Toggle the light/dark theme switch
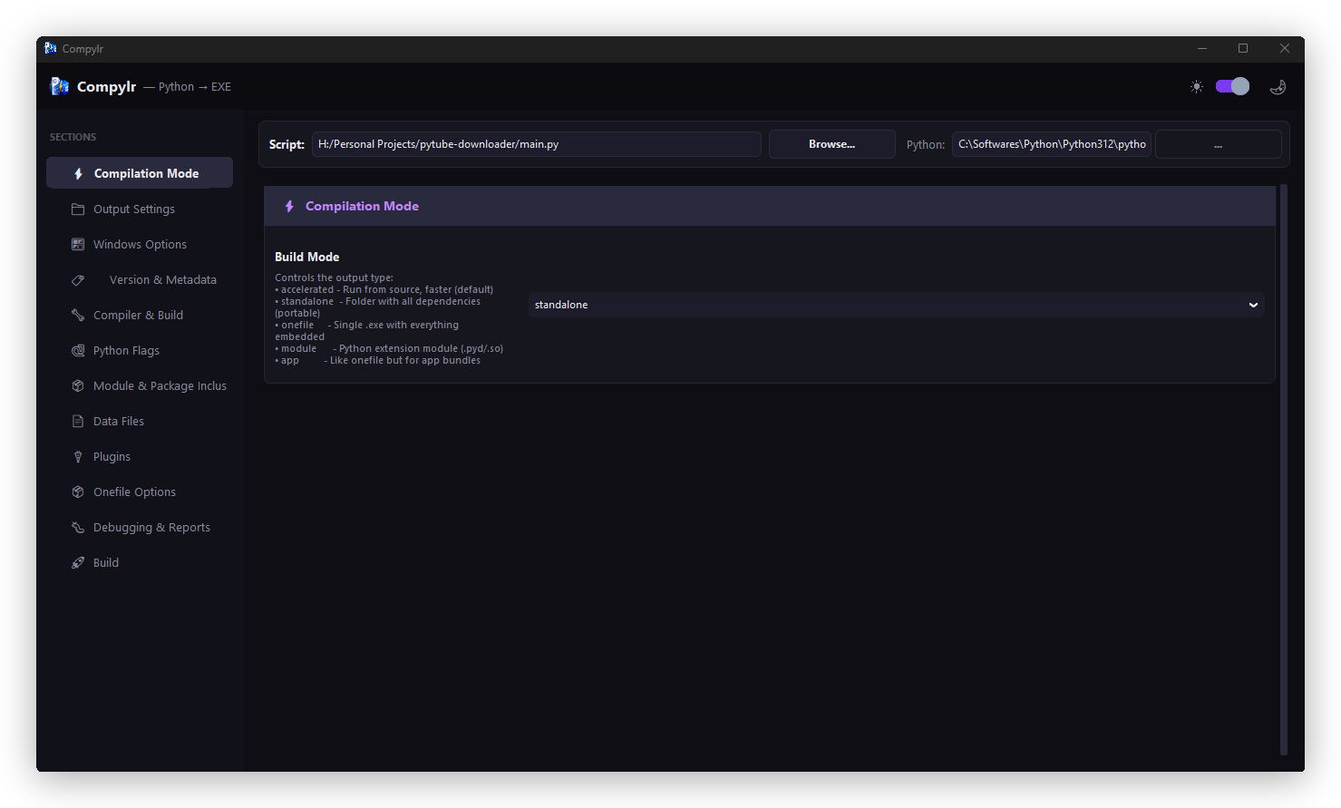The width and height of the screenshot is (1341, 808). coord(1232,86)
